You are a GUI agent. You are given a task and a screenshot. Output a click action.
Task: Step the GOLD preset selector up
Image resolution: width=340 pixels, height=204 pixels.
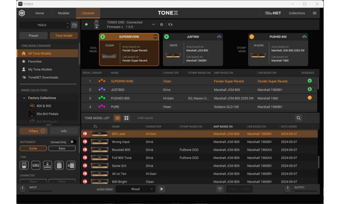point(67,23)
